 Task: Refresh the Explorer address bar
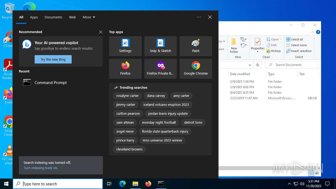pyautogui.click(x=258, y=65)
